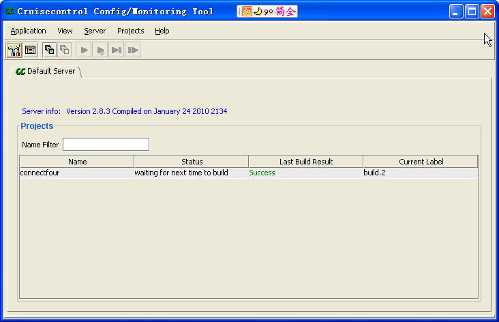Open the View menu

point(65,31)
